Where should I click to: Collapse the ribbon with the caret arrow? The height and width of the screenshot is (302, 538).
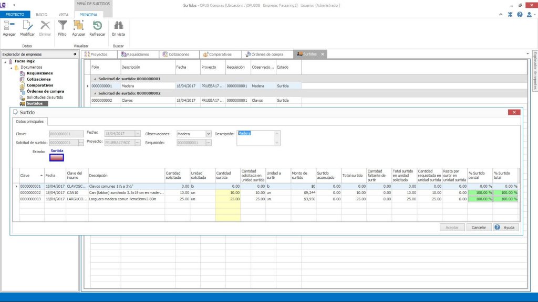click(x=501, y=14)
